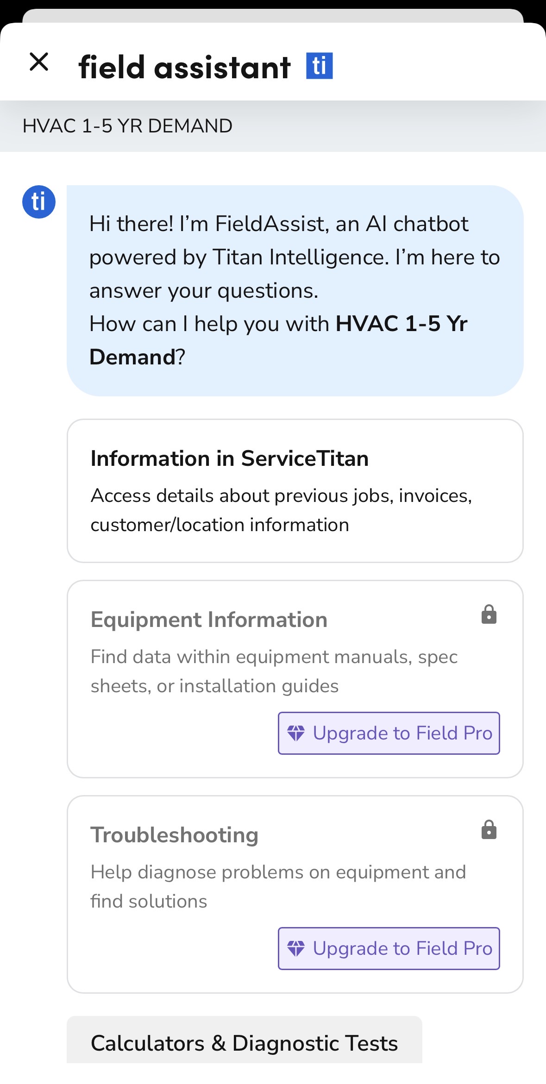Close the field assistant with the X icon
This screenshot has width=546, height=1084.
[x=39, y=62]
